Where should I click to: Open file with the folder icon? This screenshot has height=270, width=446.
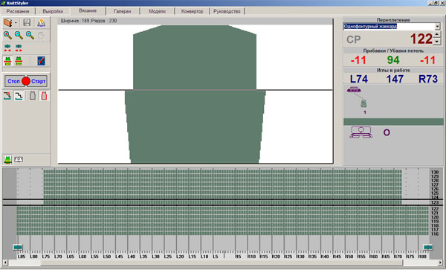[7, 22]
